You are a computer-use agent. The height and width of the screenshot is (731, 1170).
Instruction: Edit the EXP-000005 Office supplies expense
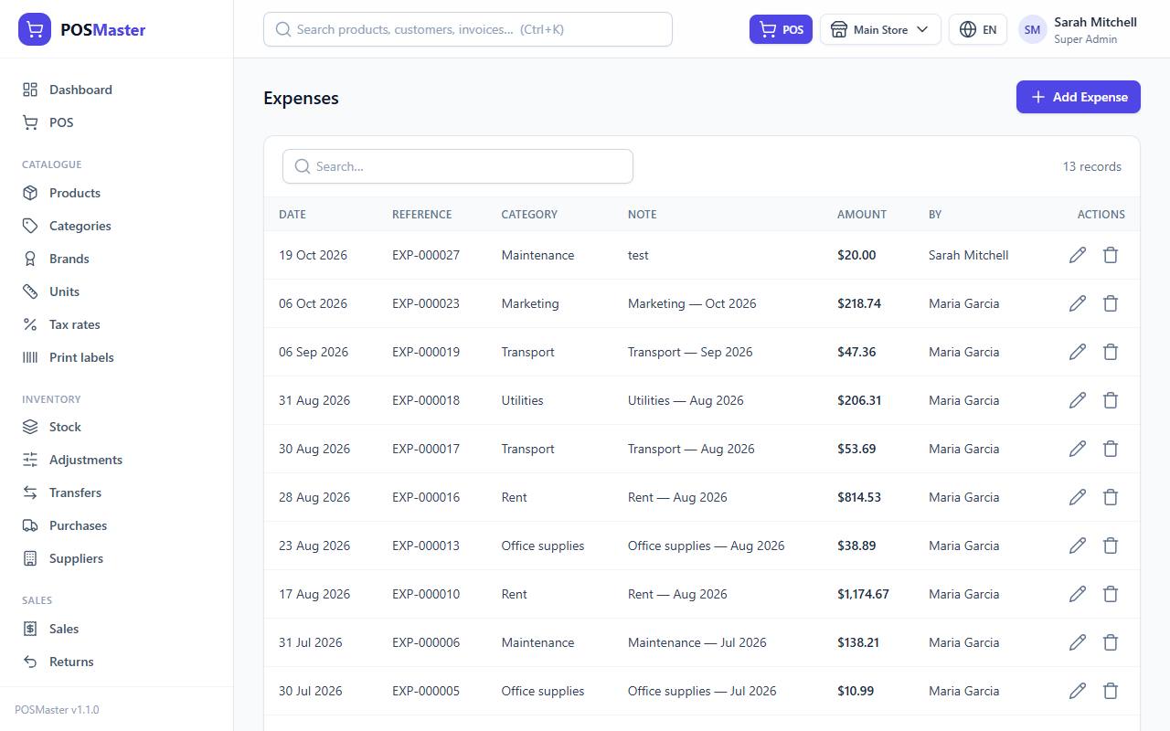pos(1078,691)
